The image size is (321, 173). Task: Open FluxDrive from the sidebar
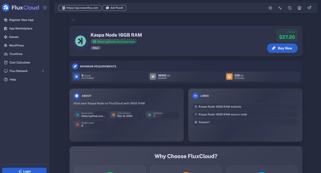[x=16, y=54]
